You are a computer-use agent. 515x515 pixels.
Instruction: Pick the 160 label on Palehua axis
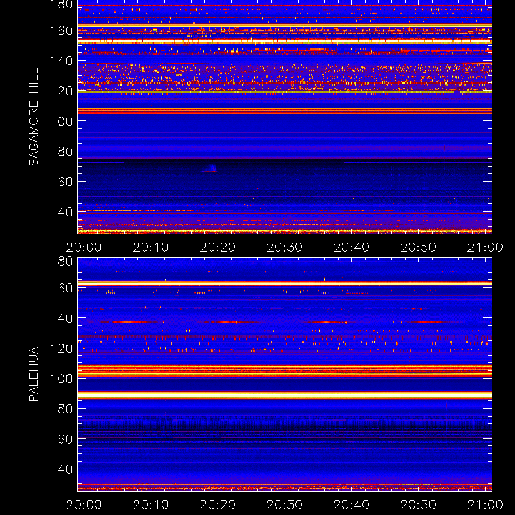click(x=61, y=288)
